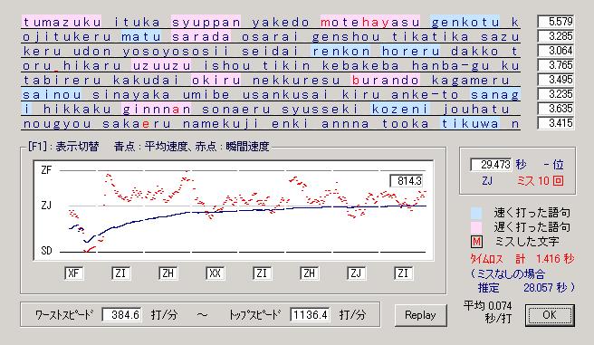This screenshot has height=345, width=594.
Task: Click the top speed field showing 1136.4
Action: (x=310, y=315)
